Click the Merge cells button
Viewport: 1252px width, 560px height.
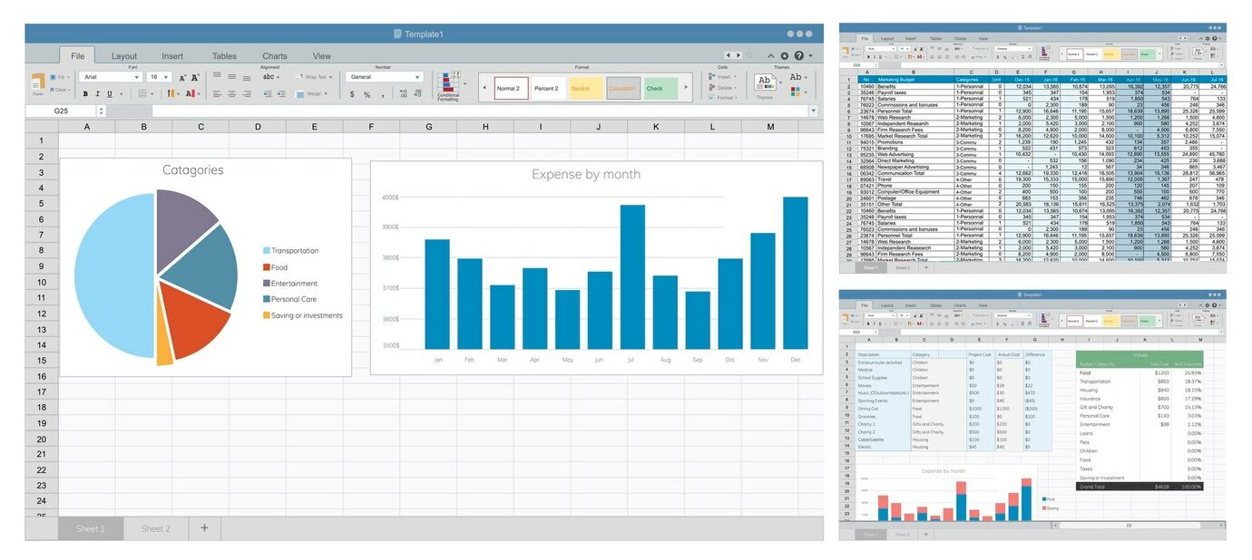[x=311, y=93]
